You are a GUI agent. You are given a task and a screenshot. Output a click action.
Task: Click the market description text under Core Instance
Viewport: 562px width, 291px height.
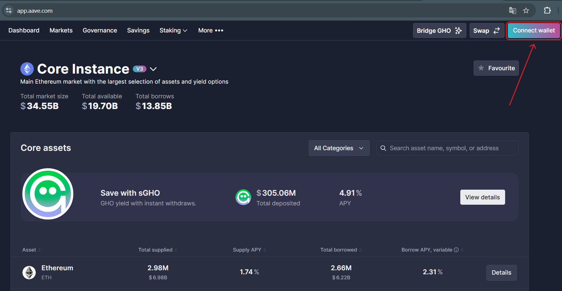click(124, 82)
